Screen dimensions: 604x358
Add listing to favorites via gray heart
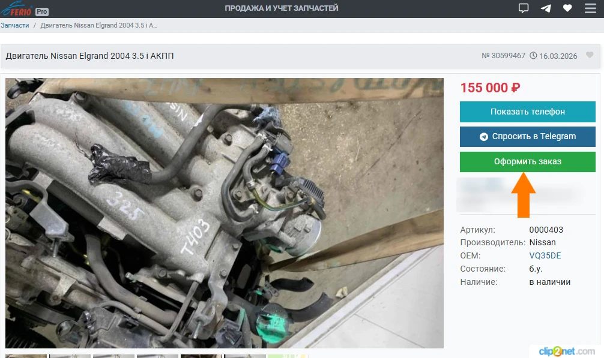pos(590,55)
